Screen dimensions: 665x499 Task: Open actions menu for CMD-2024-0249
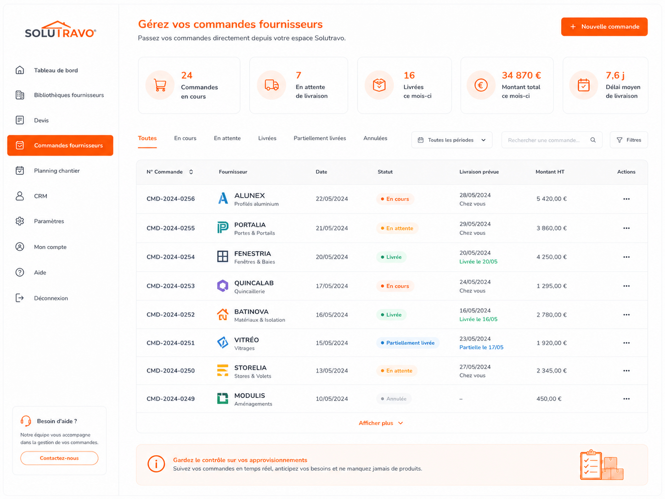point(626,399)
